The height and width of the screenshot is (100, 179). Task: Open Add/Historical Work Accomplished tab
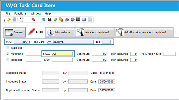pyautogui.click(x=144, y=32)
